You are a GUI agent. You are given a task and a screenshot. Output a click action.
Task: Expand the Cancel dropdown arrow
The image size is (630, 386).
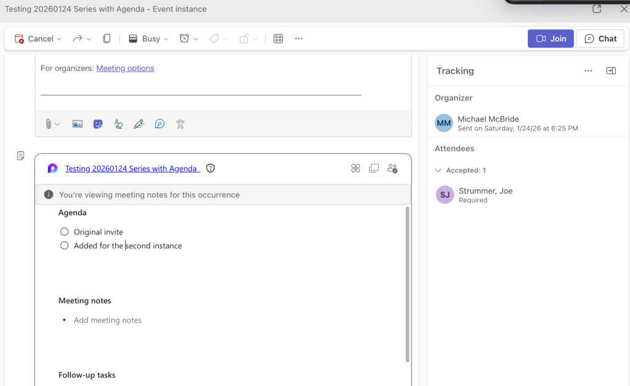60,39
